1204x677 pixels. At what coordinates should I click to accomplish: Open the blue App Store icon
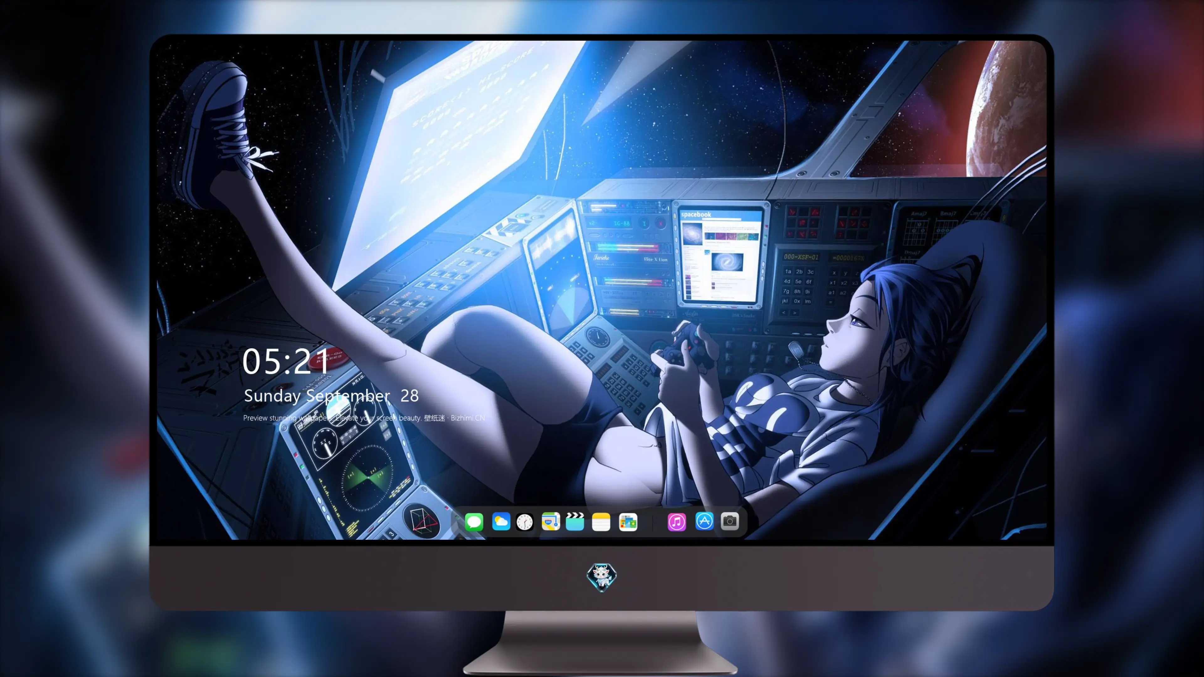(704, 521)
